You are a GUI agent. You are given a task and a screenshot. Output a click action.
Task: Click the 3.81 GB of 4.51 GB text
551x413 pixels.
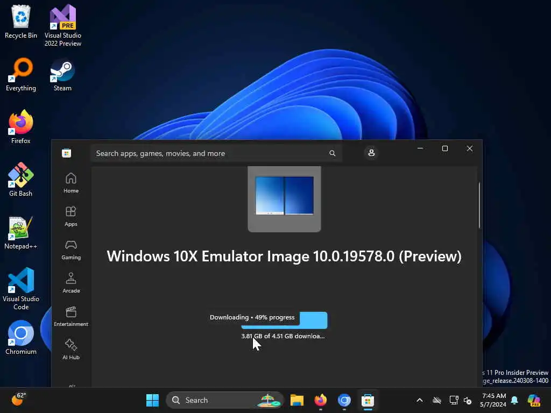coord(283,336)
